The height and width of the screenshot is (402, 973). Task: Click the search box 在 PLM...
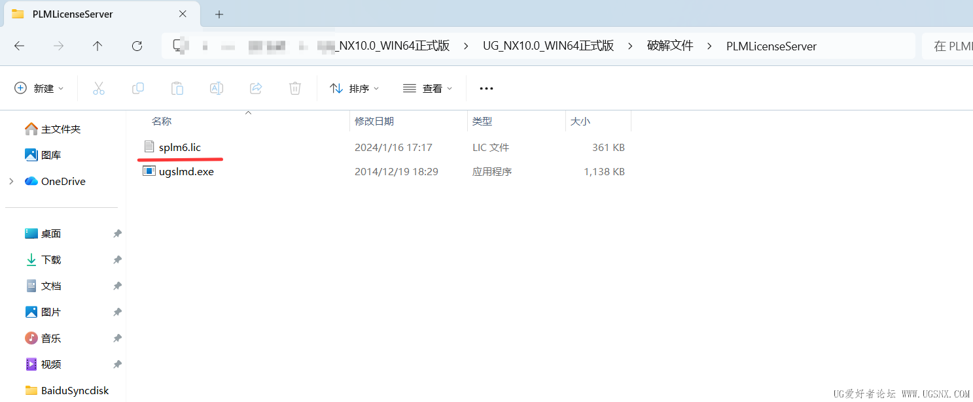(947, 46)
